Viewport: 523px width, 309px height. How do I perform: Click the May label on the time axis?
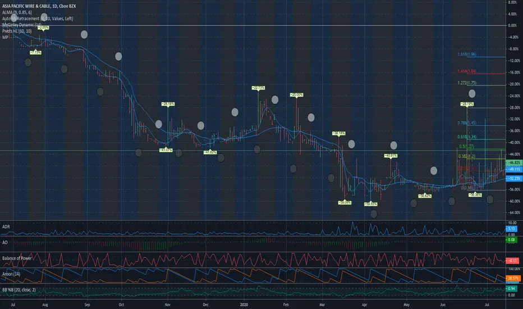pyautogui.click(x=406, y=305)
